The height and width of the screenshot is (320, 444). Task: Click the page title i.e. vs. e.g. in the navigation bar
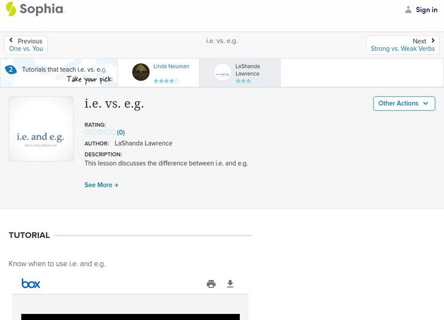(221, 41)
